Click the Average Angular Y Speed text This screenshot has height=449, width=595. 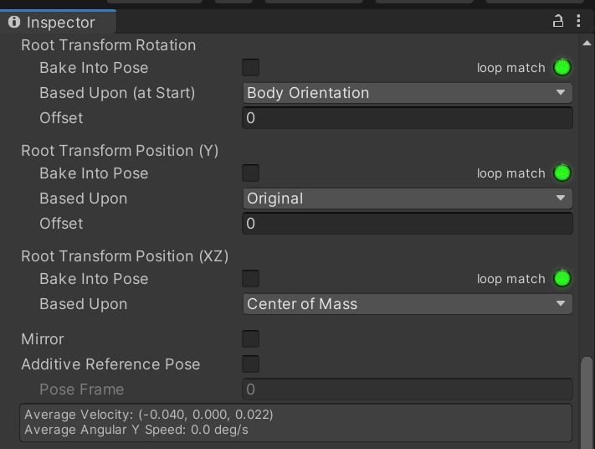[136, 430]
